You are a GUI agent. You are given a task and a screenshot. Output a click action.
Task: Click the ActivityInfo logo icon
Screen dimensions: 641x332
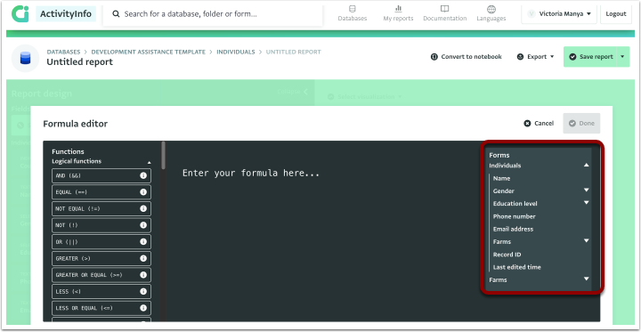click(20, 14)
